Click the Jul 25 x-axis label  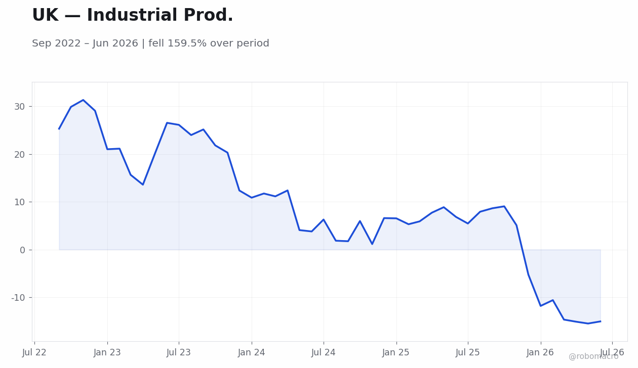[x=468, y=353]
